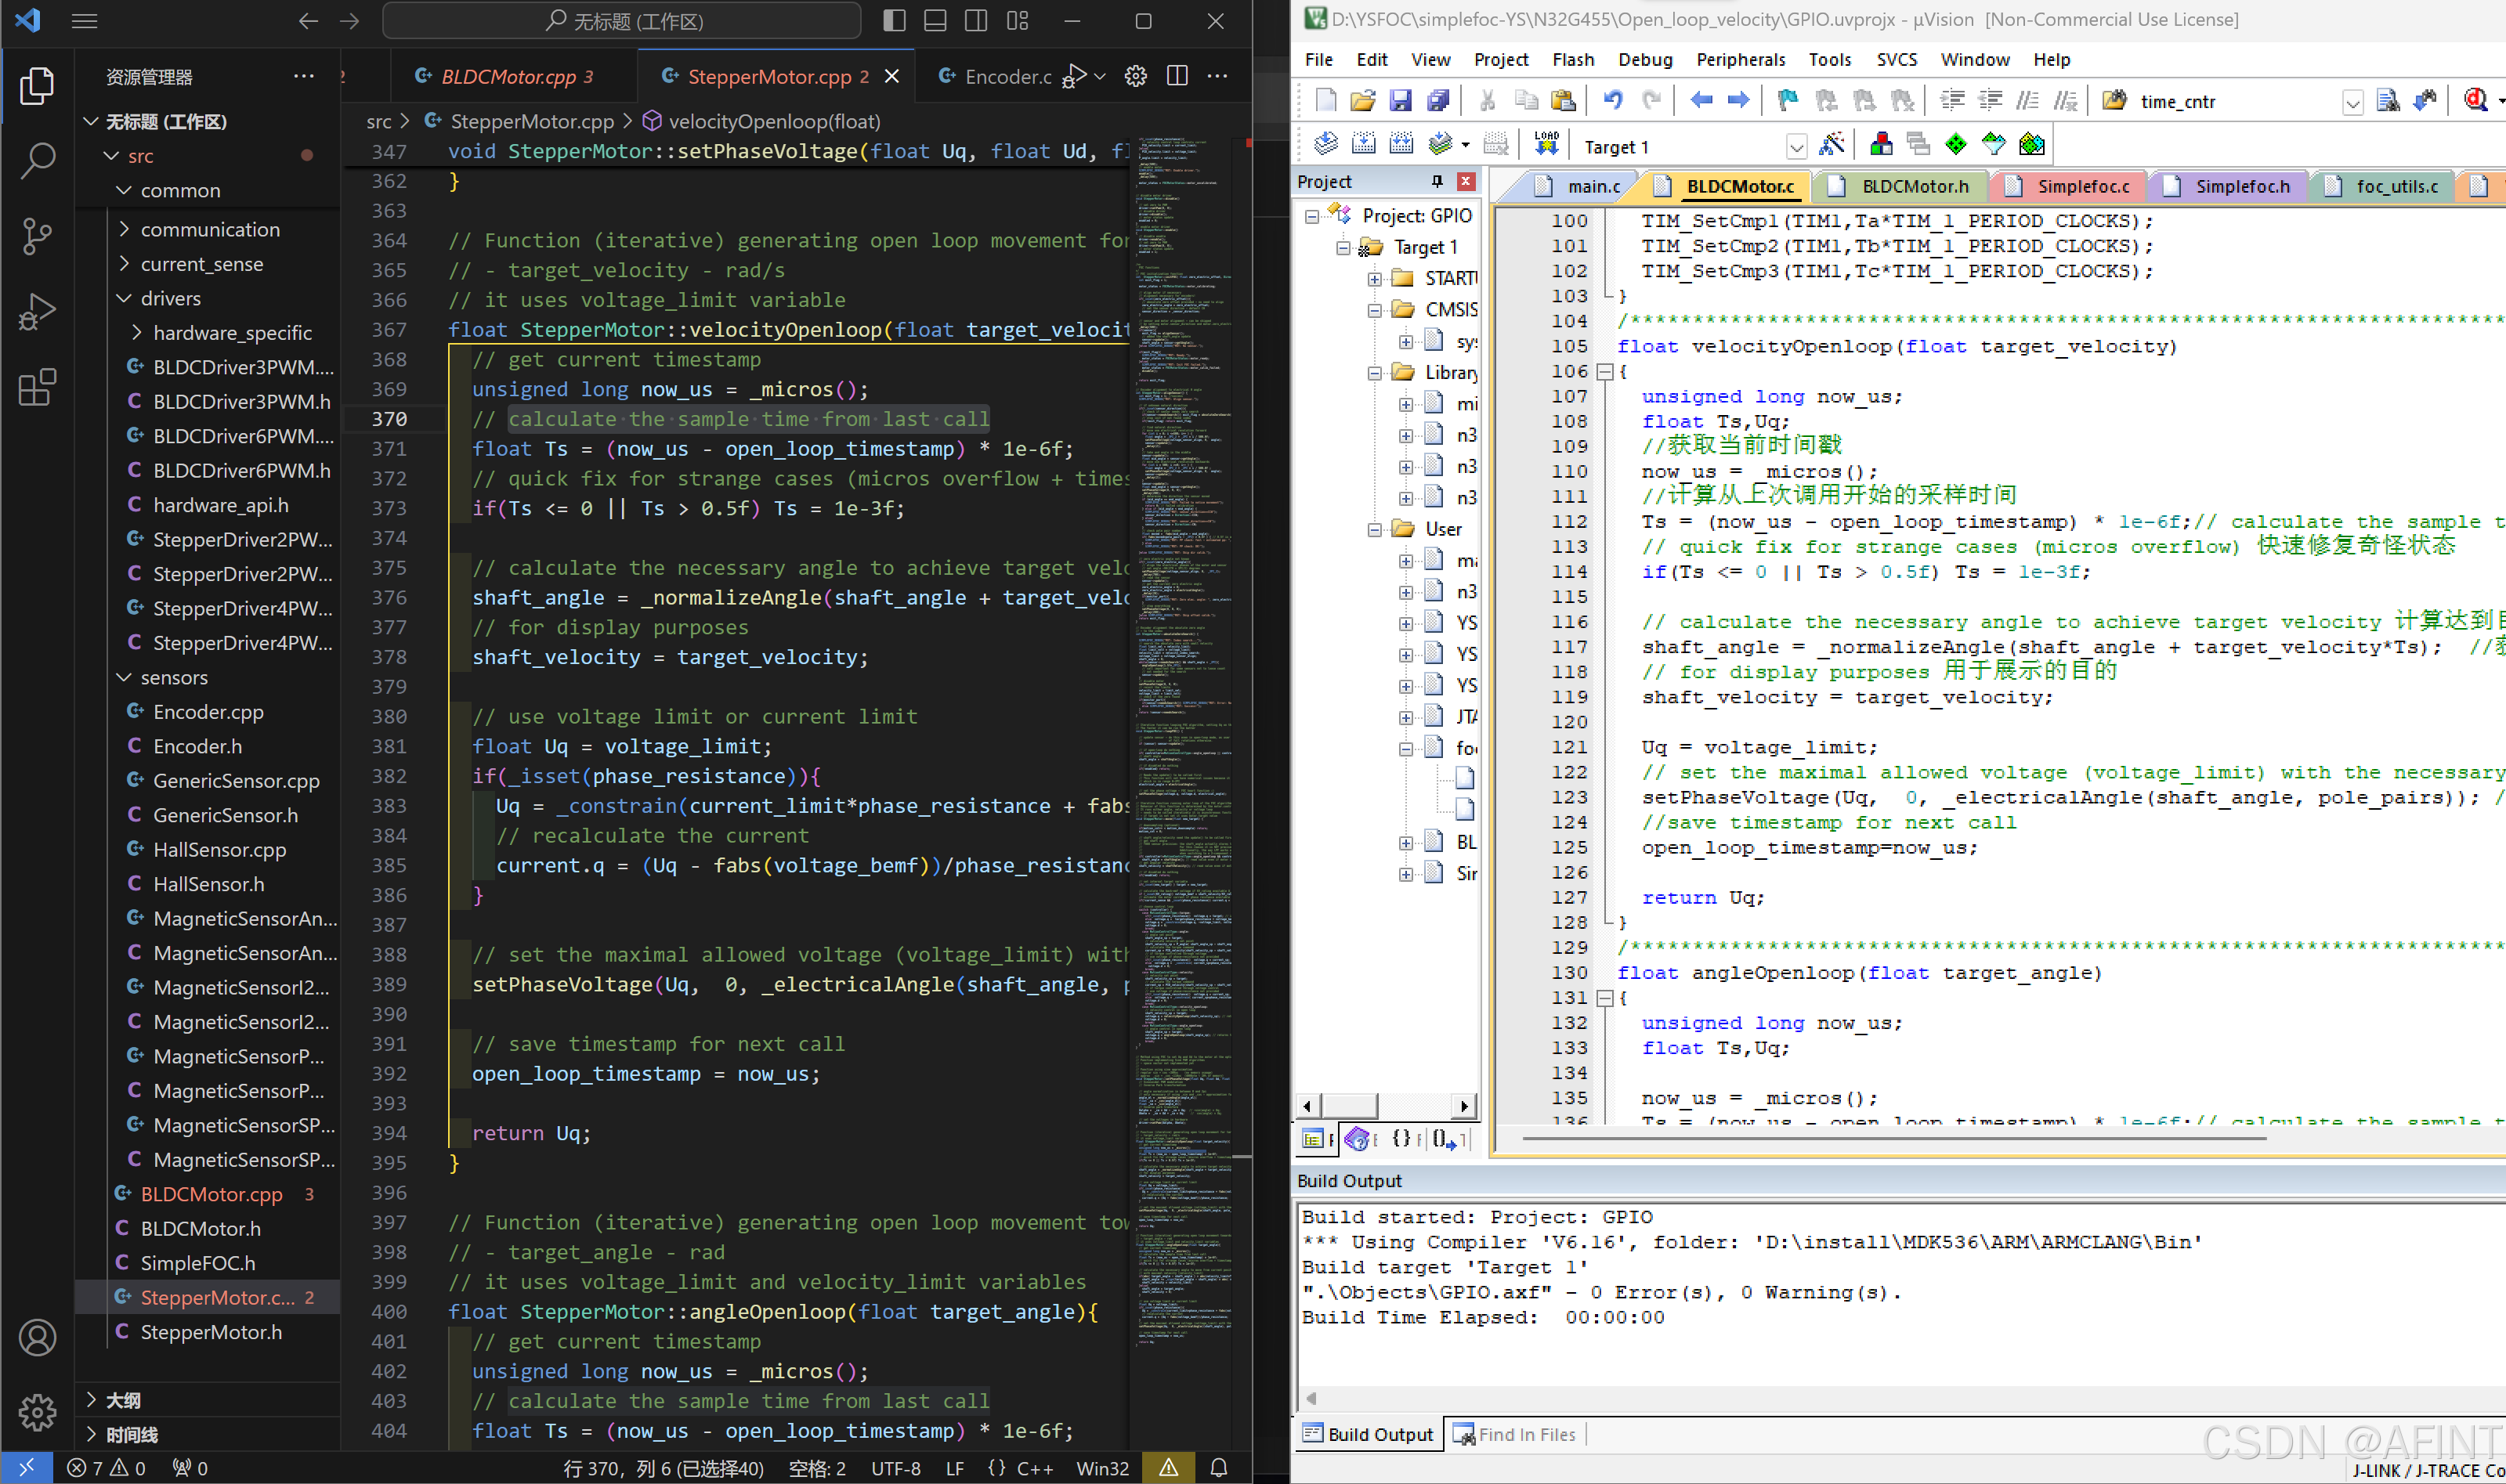This screenshot has height=1484, width=2506.
Task: Click the errors and warnings status item
Action: pos(106,1468)
